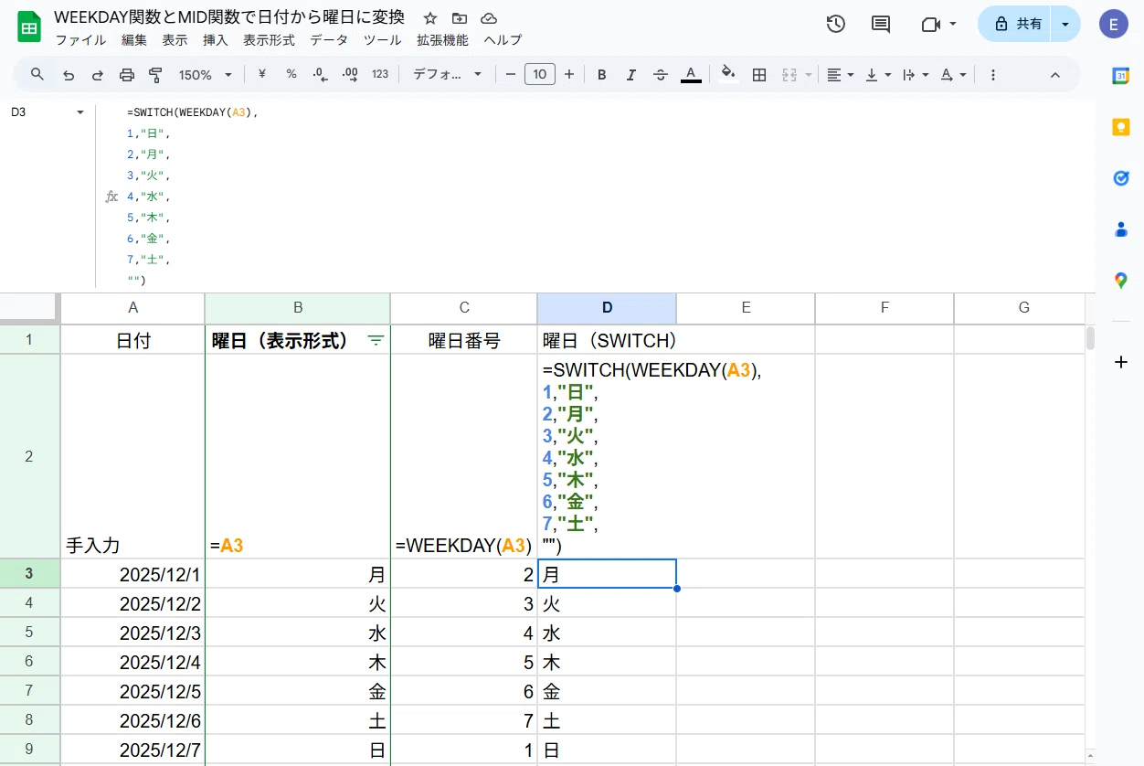
Task: Open the fill color picker
Action: coord(728,75)
